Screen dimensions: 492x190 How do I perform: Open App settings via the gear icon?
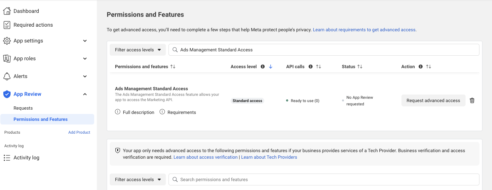(x=7, y=41)
